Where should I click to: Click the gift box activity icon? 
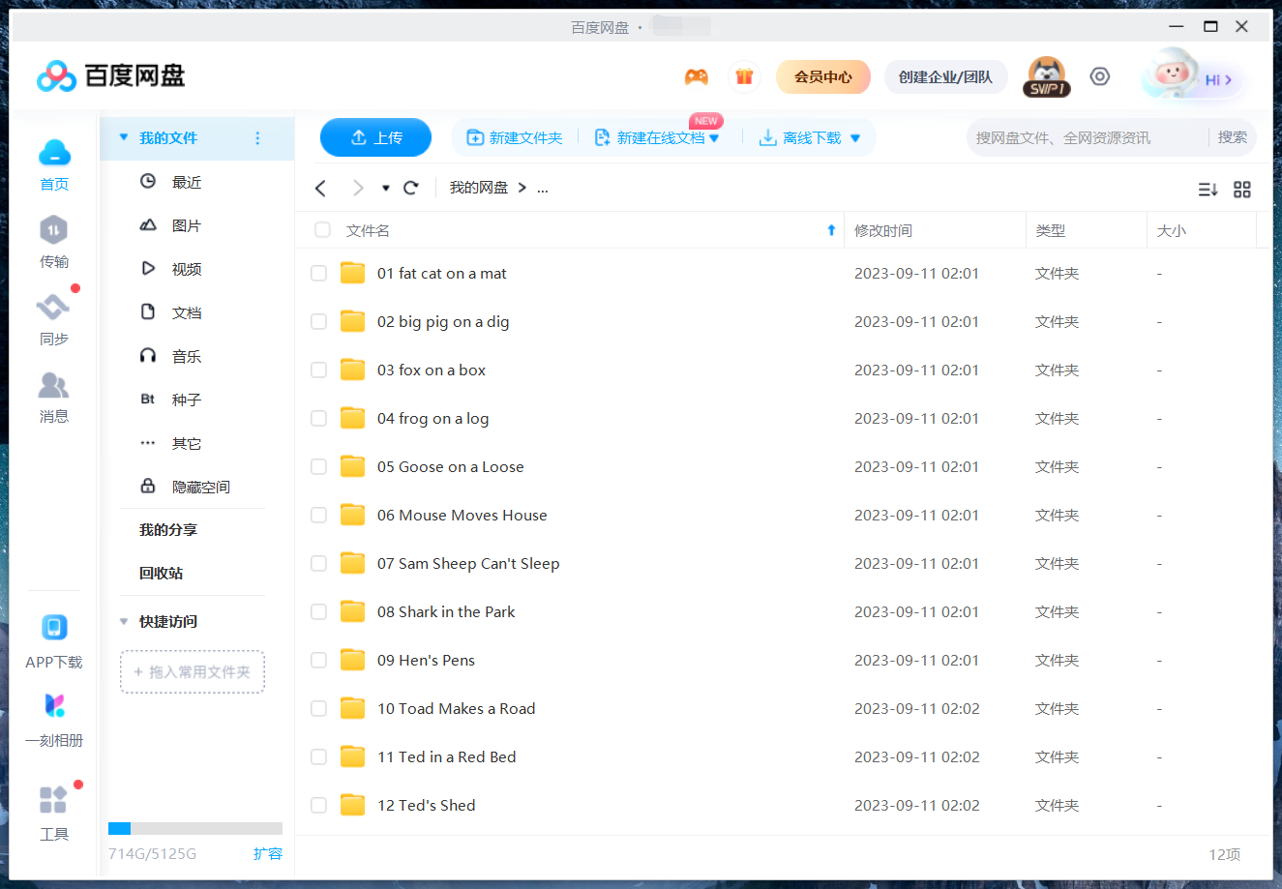744,75
